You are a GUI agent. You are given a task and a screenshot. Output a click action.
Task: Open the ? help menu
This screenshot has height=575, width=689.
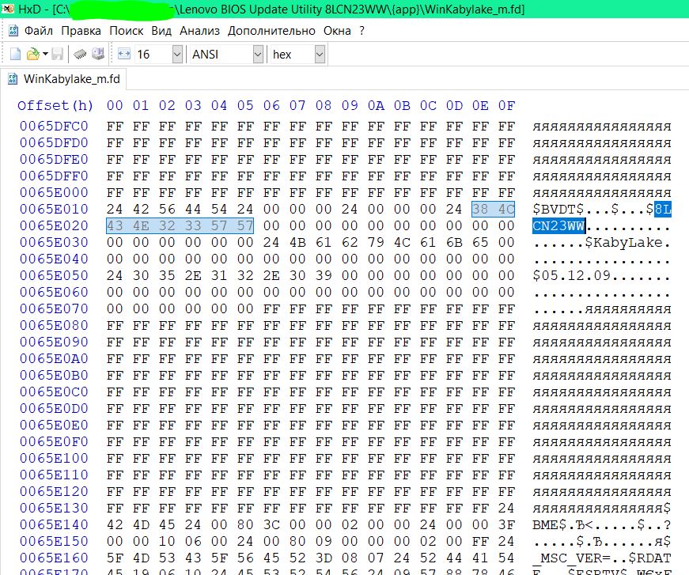[x=362, y=31]
